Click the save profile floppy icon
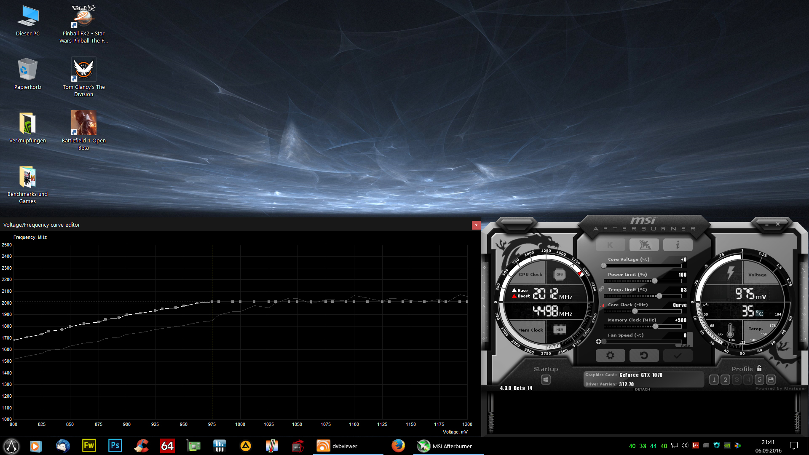The width and height of the screenshot is (809, 455). [771, 380]
